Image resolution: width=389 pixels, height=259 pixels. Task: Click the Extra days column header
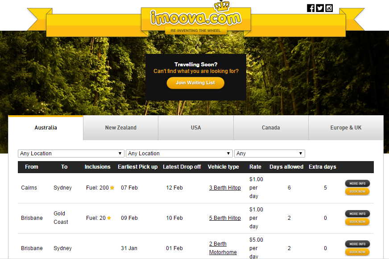pyautogui.click(x=323, y=167)
